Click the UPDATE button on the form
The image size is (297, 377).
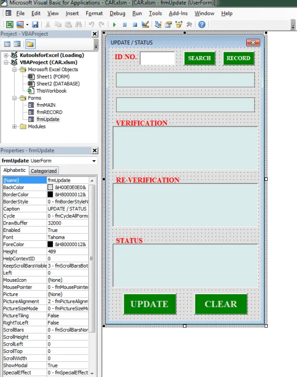150,304
